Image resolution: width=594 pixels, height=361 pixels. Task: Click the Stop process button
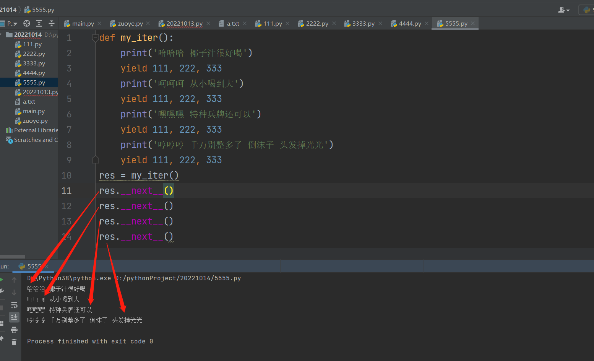tap(2, 308)
